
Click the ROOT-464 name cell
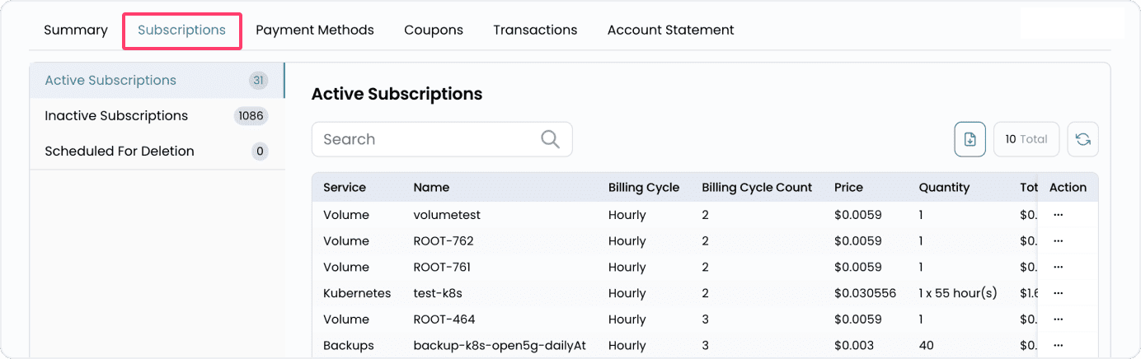pos(444,319)
